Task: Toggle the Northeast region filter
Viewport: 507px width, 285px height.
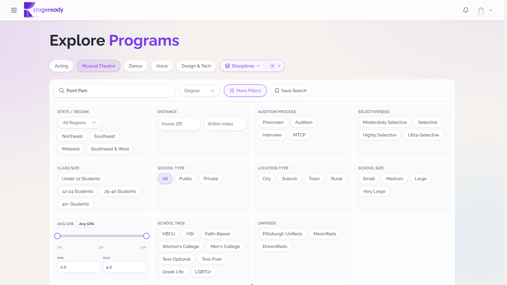Action: pyautogui.click(x=72, y=136)
